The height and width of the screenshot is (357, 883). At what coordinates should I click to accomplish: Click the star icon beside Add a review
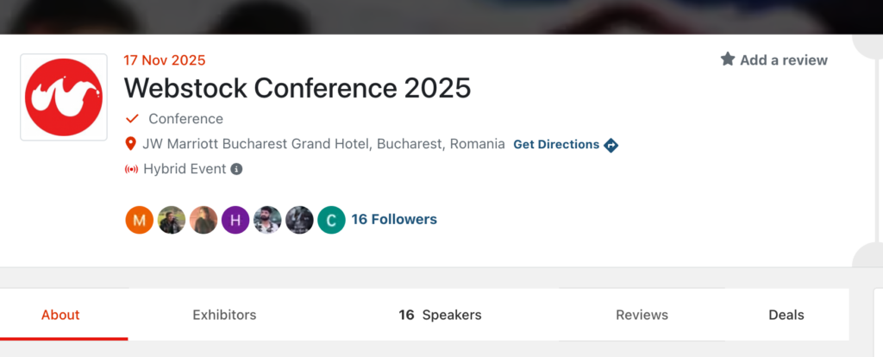728,60
